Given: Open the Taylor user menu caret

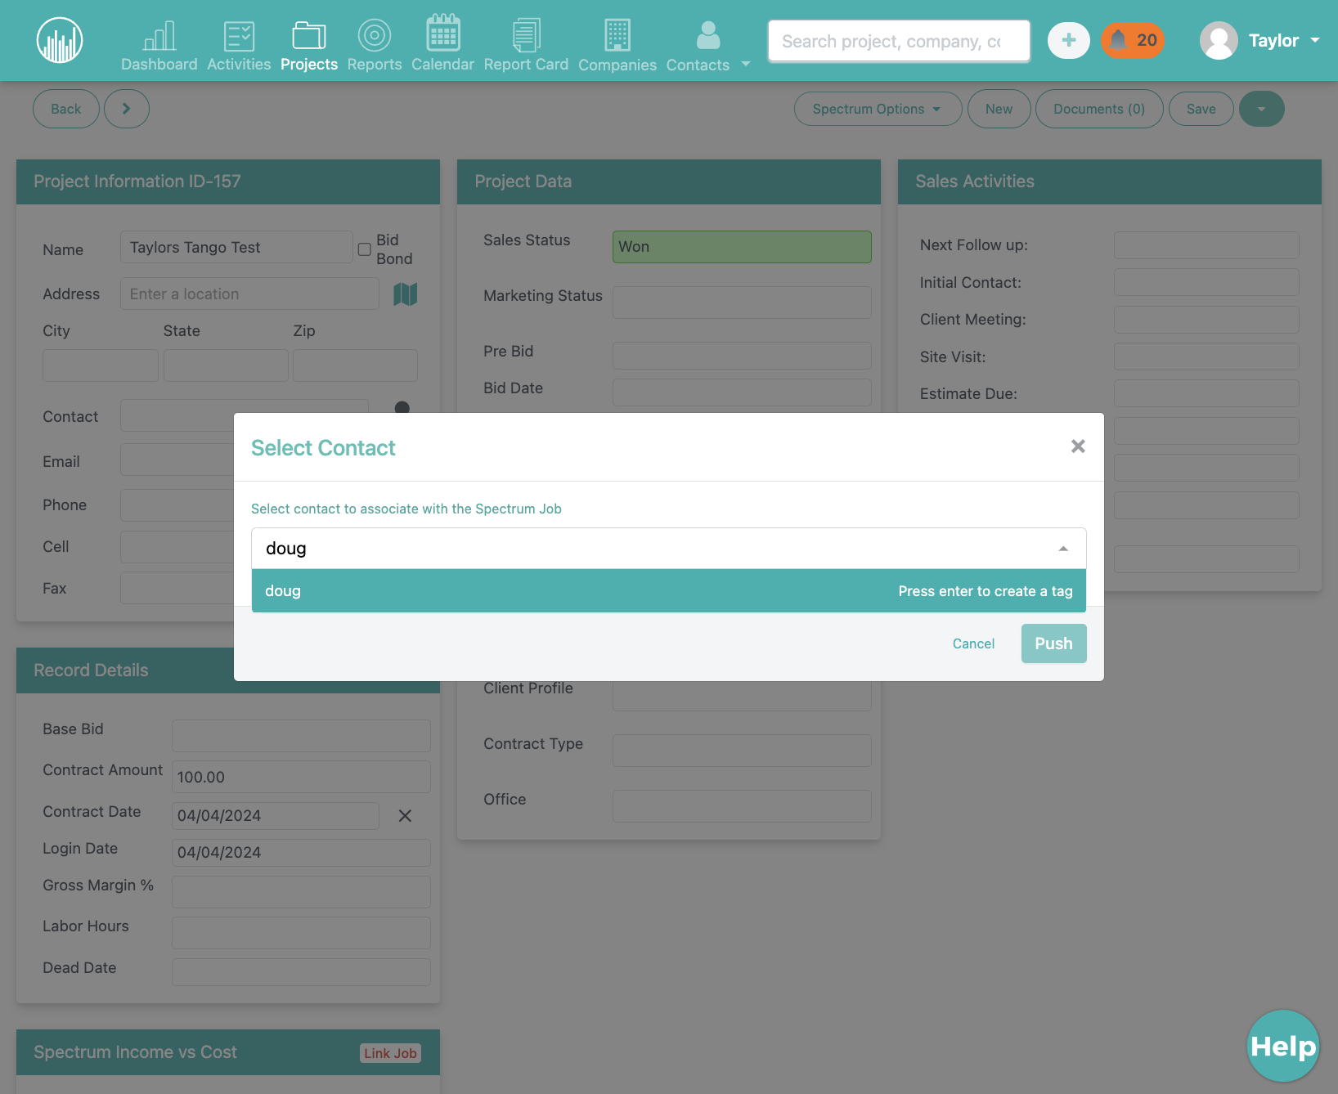Looking at the screenshot, I should 1315,40.
